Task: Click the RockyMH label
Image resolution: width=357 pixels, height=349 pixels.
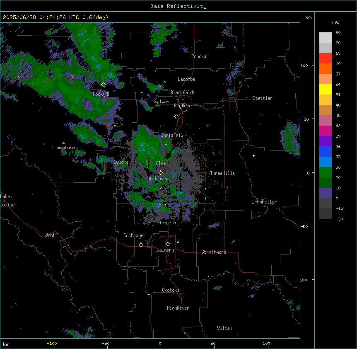Action: click(x=101, y=94)
